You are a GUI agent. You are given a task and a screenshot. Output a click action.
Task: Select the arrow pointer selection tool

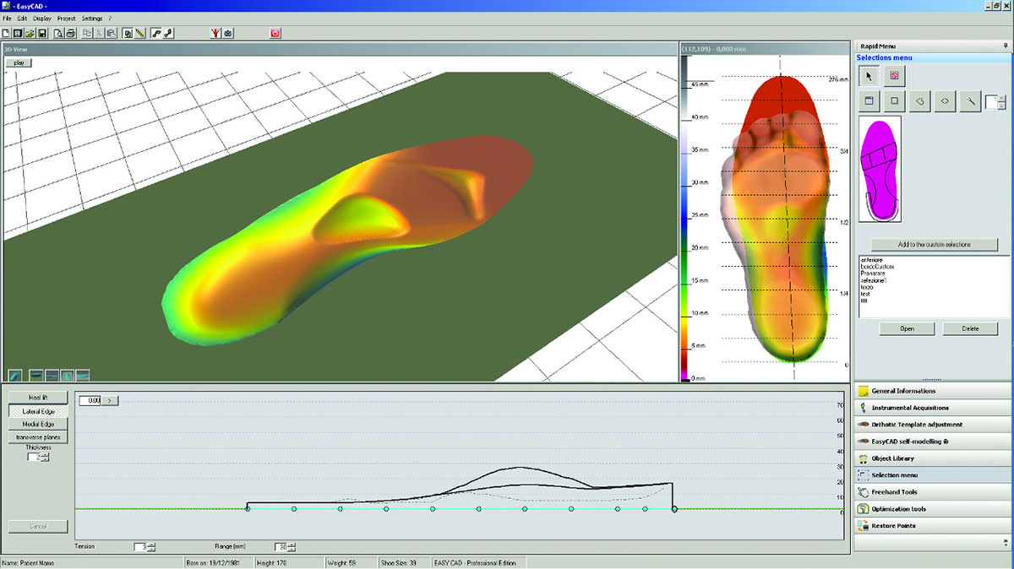point(869,76)
